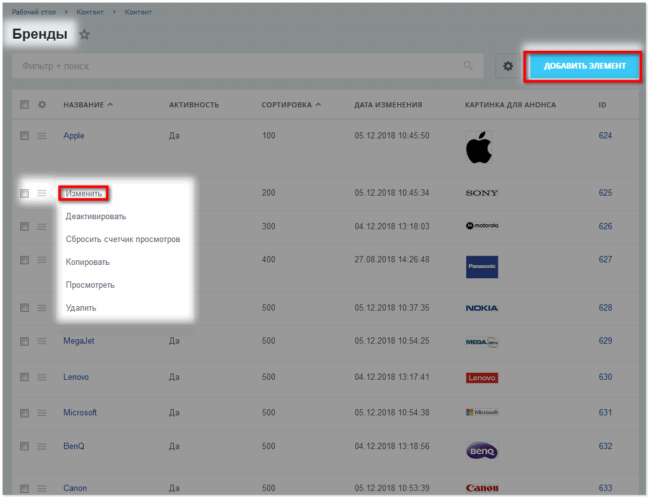Add Бренды page to favorites star

[84, 34]
